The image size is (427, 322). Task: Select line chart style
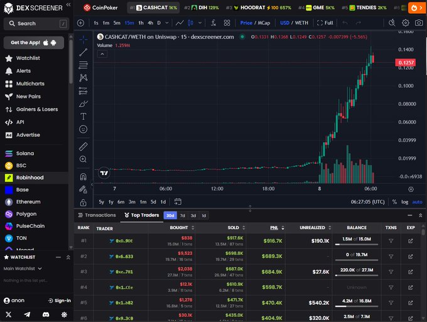(x=180, y=23)
